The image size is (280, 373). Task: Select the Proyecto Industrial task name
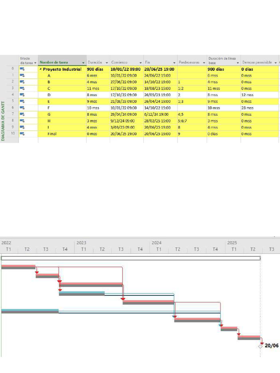pyautogui.click(x=62, y=69)
